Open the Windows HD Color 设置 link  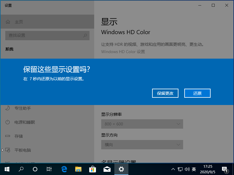coord(123,52)
